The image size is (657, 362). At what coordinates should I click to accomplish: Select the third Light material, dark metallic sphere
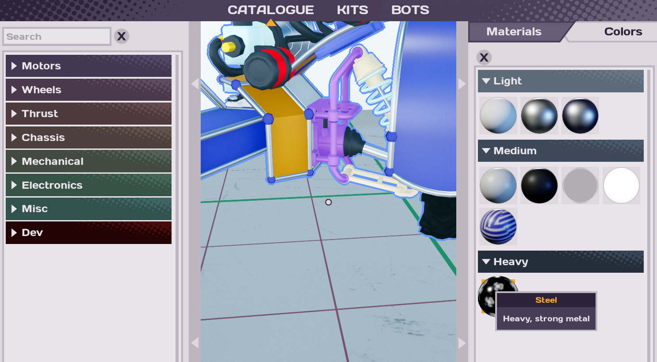pyautogui.click(x=581, y=116)
